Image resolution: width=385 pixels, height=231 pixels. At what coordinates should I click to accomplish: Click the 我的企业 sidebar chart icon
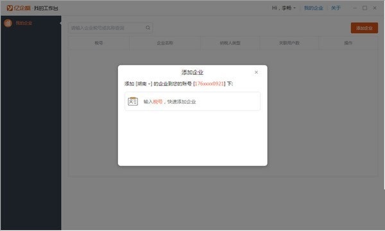8,23
